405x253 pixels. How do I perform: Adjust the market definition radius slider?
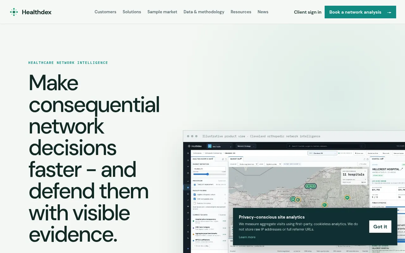click(209, 174)
